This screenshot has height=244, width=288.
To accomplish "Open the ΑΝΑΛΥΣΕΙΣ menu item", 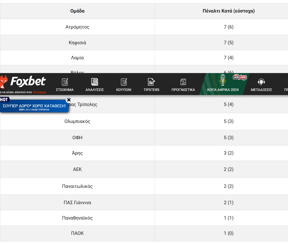I will click(x=95, y=90).
